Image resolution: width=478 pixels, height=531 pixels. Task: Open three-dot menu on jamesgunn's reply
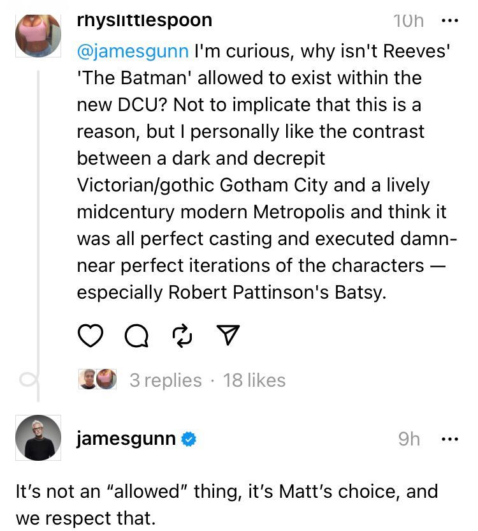pos(450,438)
